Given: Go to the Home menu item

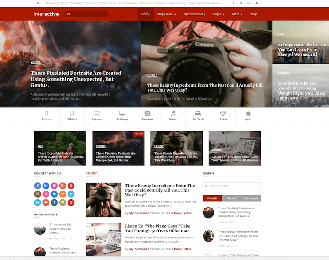Looking at the screenshot, I should pos(146,14).
